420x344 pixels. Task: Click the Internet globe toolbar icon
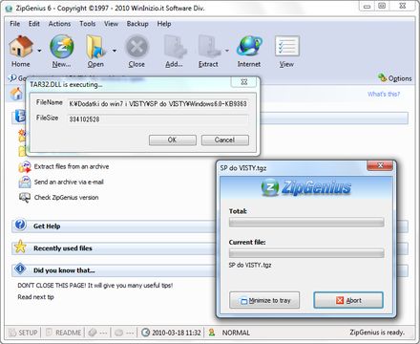(249, 47)
